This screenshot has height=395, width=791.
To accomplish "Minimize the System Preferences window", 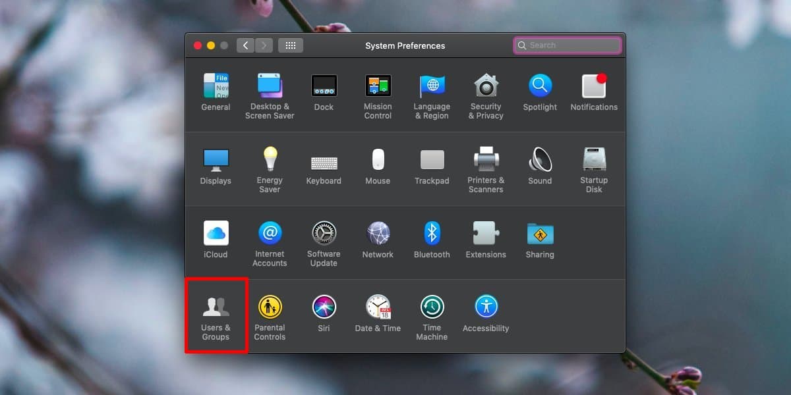I will pos(211,45).
